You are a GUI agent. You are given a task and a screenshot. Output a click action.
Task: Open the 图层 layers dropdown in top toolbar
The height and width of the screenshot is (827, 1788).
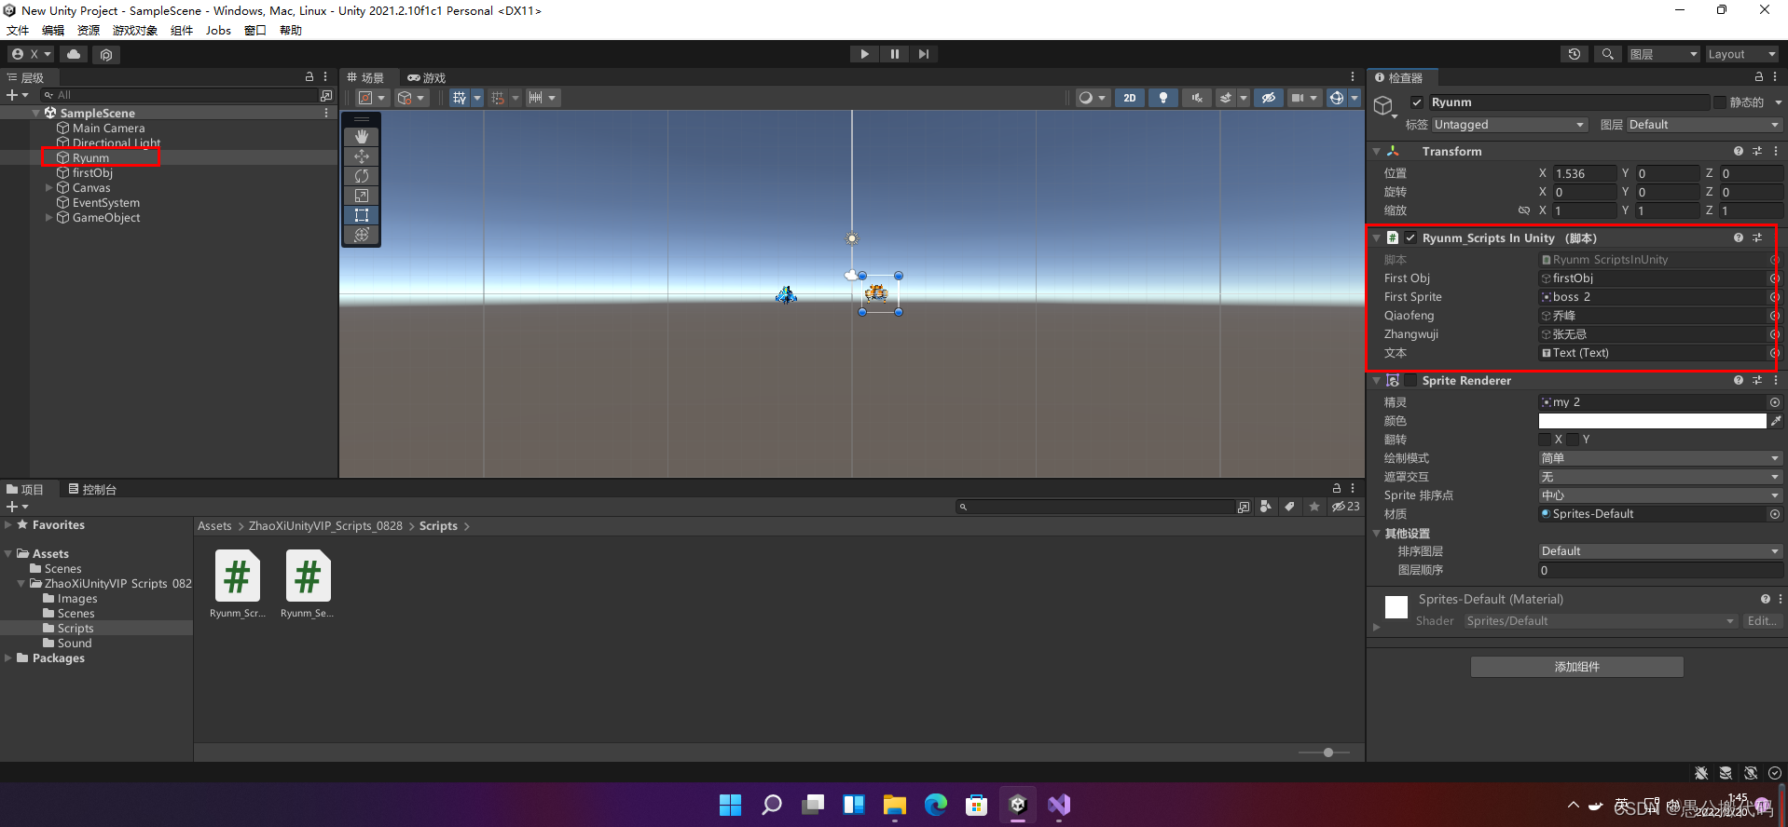pyautogui.click(x=1664, y=54)
